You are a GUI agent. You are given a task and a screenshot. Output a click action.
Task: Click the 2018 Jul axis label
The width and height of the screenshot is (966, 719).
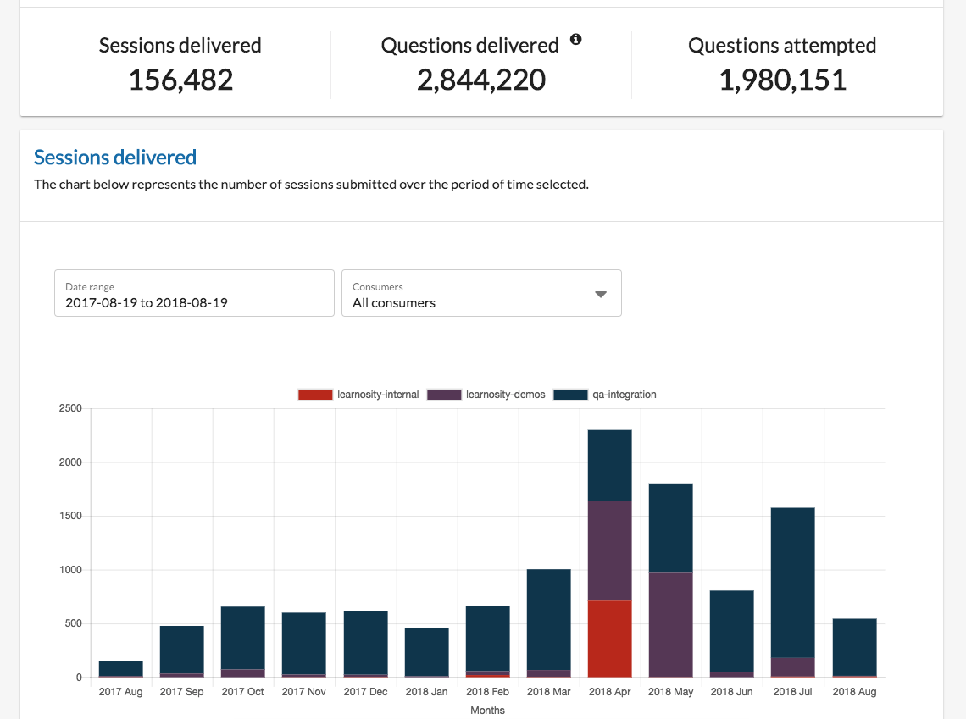pyautogui.click(x=792, y=692)
